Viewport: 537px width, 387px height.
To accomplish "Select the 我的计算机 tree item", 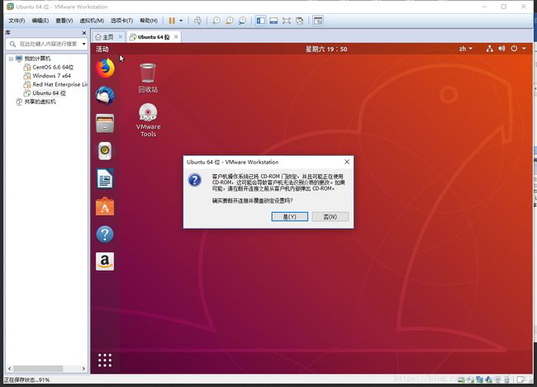I will pyautogui.click(x=37, y=59).
